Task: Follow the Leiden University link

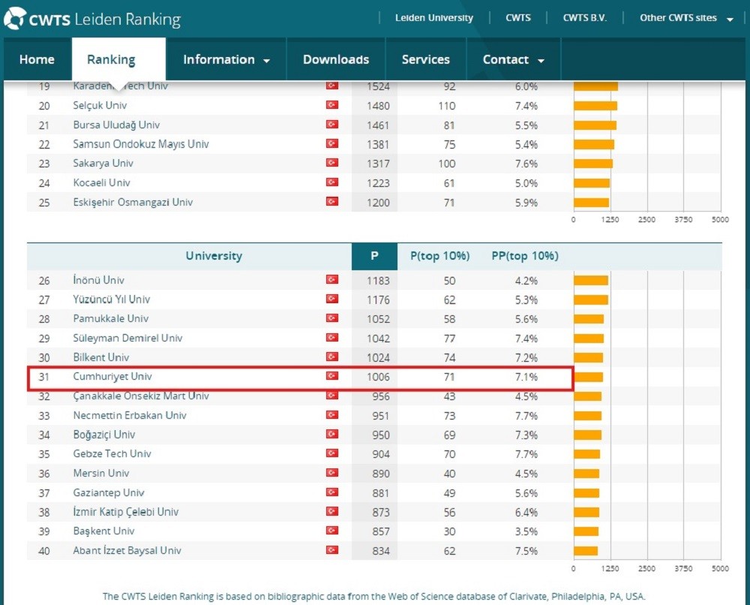Action: point(434,18)
